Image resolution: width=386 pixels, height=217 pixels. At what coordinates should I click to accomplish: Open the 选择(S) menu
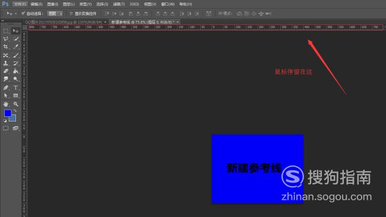click(102, 4)
